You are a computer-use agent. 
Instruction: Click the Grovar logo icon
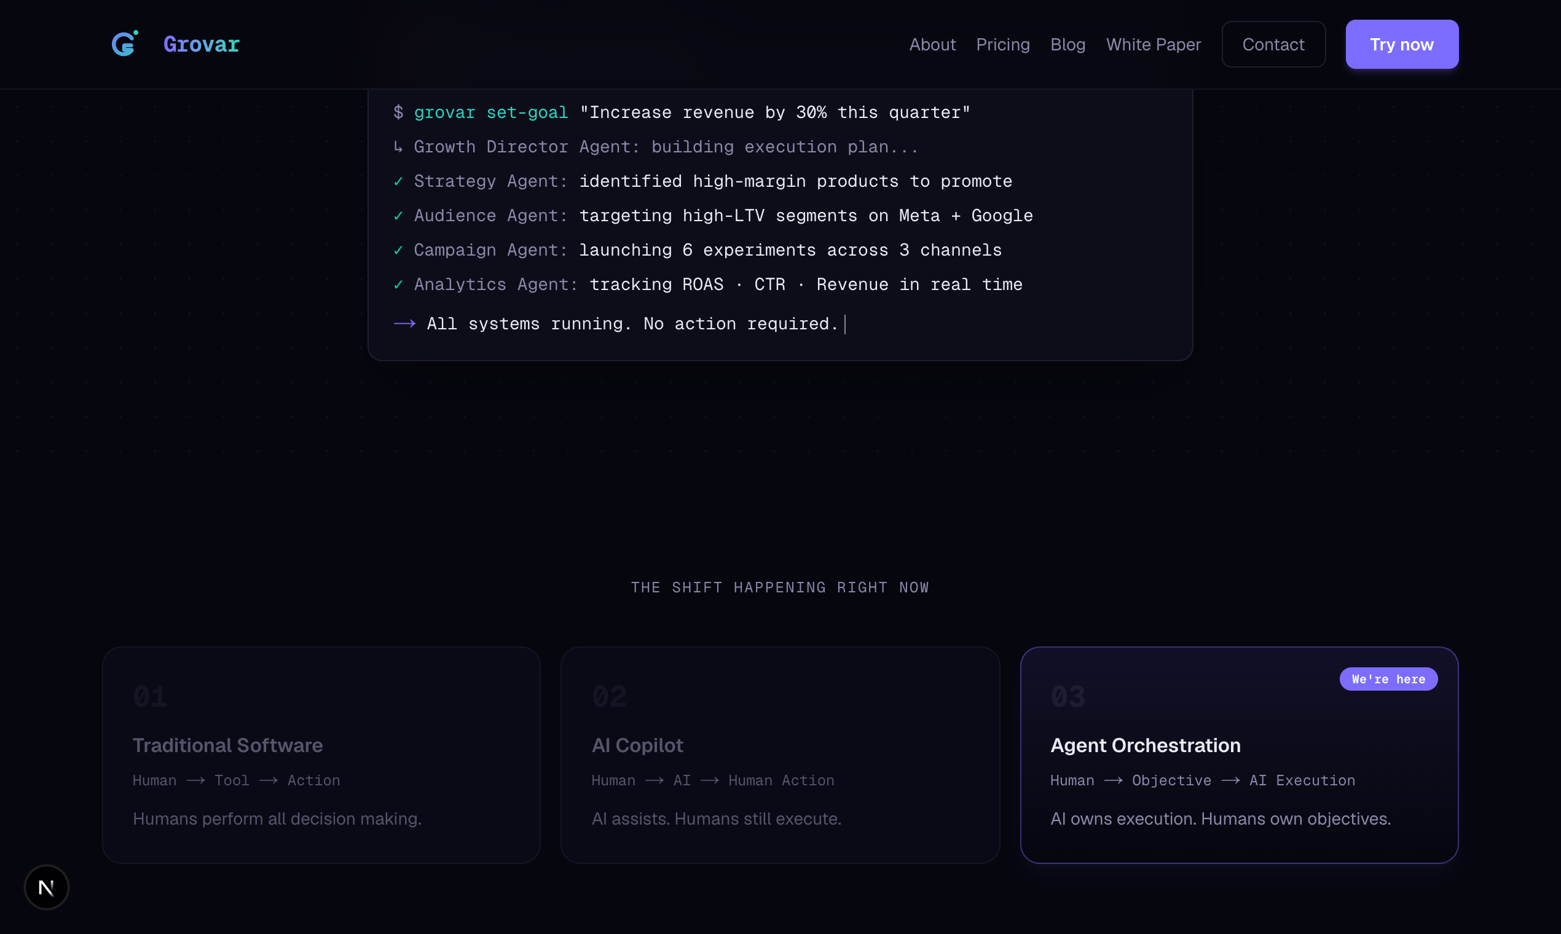click(125, 44)
